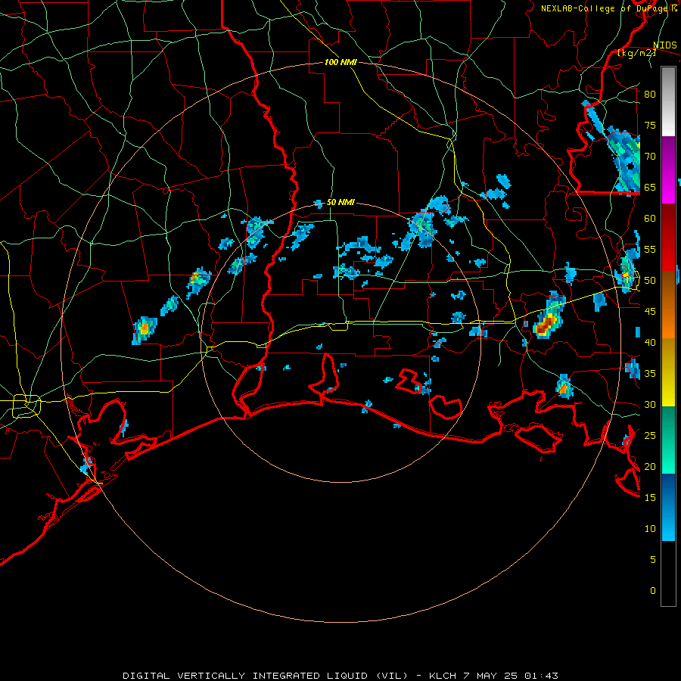The width and height of the screenshot is (681, 681).
Task: Select the orange-brown segment of the color scale
Action: pos(668,305)
